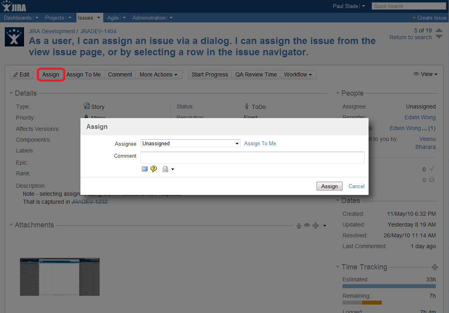Open the Workflow dropdown
Image resolution: width=449 pixels, height=313 pixels.
298,74
